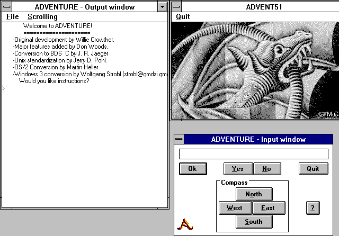
Task: Open the Scrolling menu in Output window
Action: [x=42, y=16]
